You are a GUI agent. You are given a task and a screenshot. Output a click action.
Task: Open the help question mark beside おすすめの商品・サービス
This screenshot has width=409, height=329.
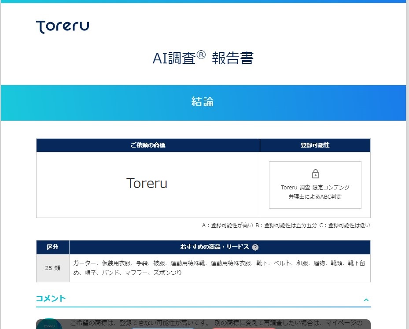click(255, 248)
